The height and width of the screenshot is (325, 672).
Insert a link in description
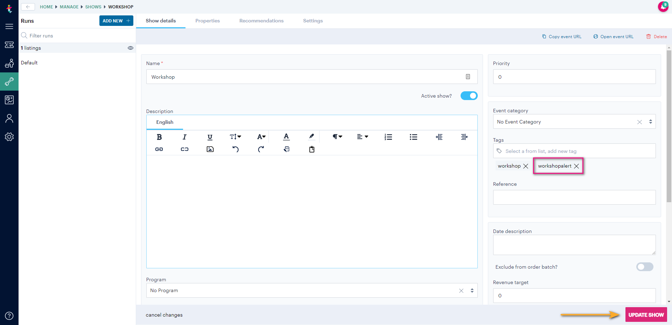coord(159,149)
